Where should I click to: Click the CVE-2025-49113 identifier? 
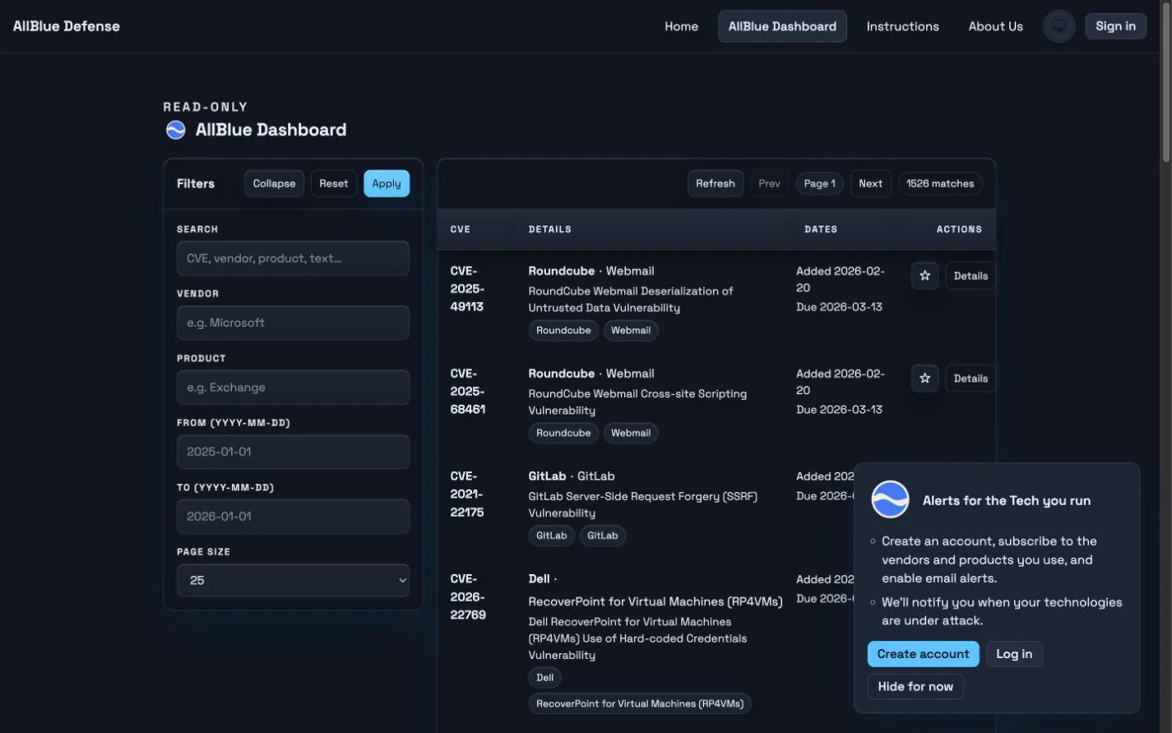(467, 289)
